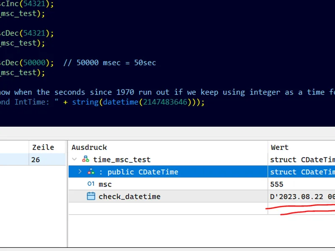This screenshot has height=251, width=335.
Task: Click the calendar icon beside check_datetime
Action: (91, 196)
